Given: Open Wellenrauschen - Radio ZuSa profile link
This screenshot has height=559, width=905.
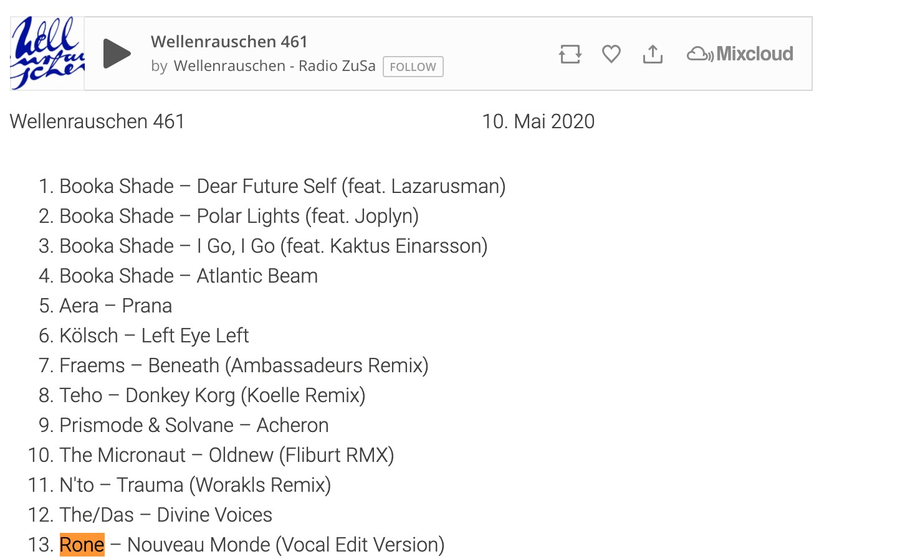Looking at the screenshot, I should pyautogui.click(x=275, y=66).
